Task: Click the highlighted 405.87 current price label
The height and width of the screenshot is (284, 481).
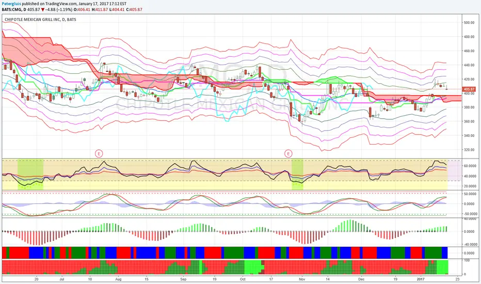Action: click(x=469, y=89)
